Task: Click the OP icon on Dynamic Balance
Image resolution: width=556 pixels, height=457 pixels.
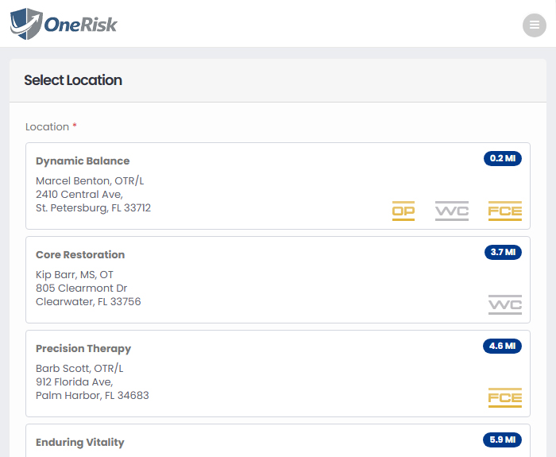Action: click(x=403, y=211)
